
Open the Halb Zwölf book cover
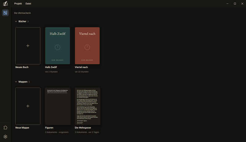click(x=58, y=46)
